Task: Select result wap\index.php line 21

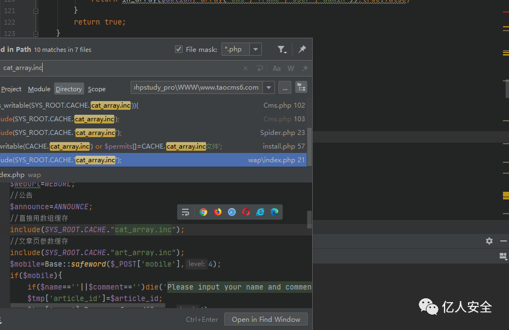Action: coord(153,160)
